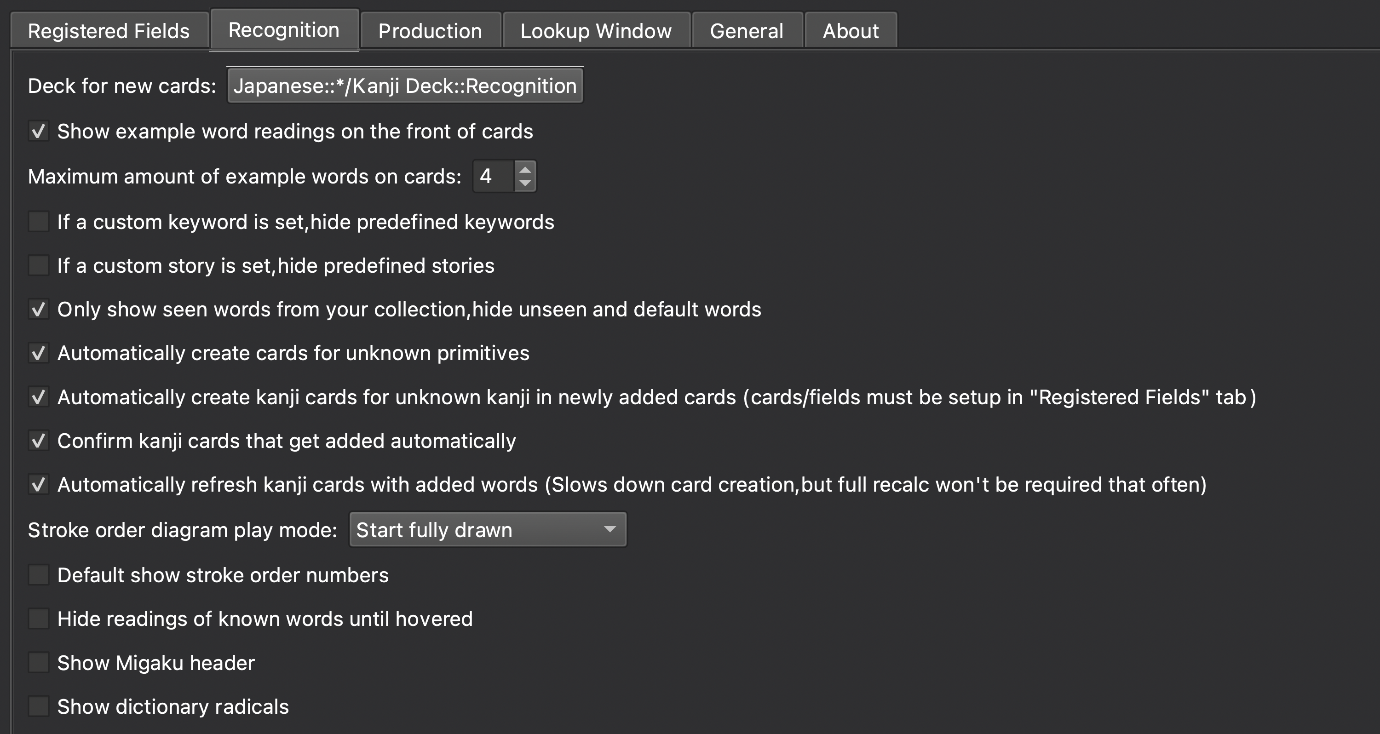Select the Recognition tab
The image size is (1380, 734).
[x=283, y=29]
